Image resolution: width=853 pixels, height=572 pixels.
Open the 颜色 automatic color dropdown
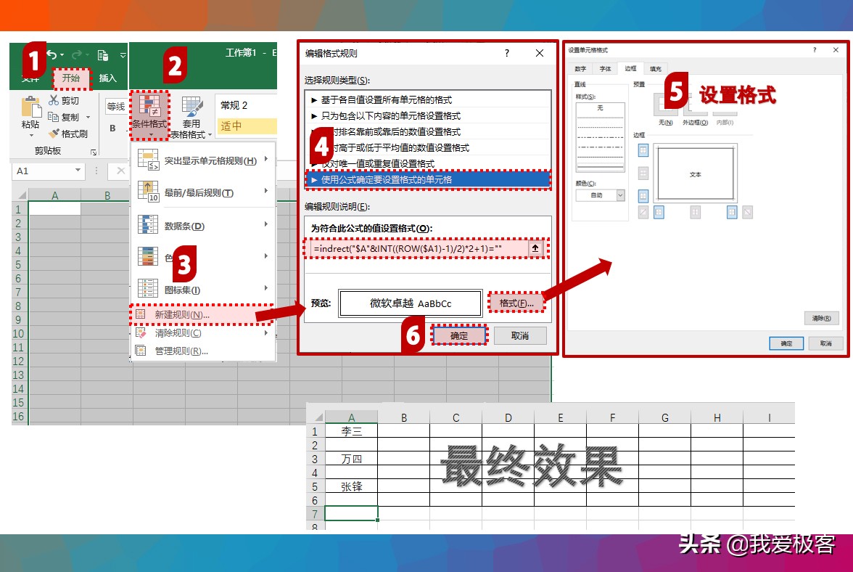point(619,195)
